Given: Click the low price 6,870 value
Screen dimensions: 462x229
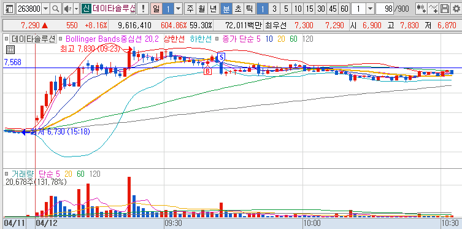Looking at the screenshot, I should point(447,25).
